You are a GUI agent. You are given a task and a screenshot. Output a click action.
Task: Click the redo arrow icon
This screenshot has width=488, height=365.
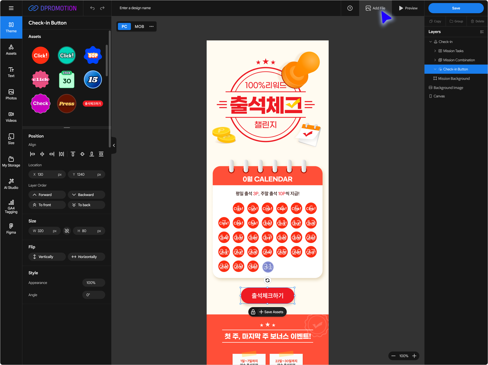pos(102,8)
